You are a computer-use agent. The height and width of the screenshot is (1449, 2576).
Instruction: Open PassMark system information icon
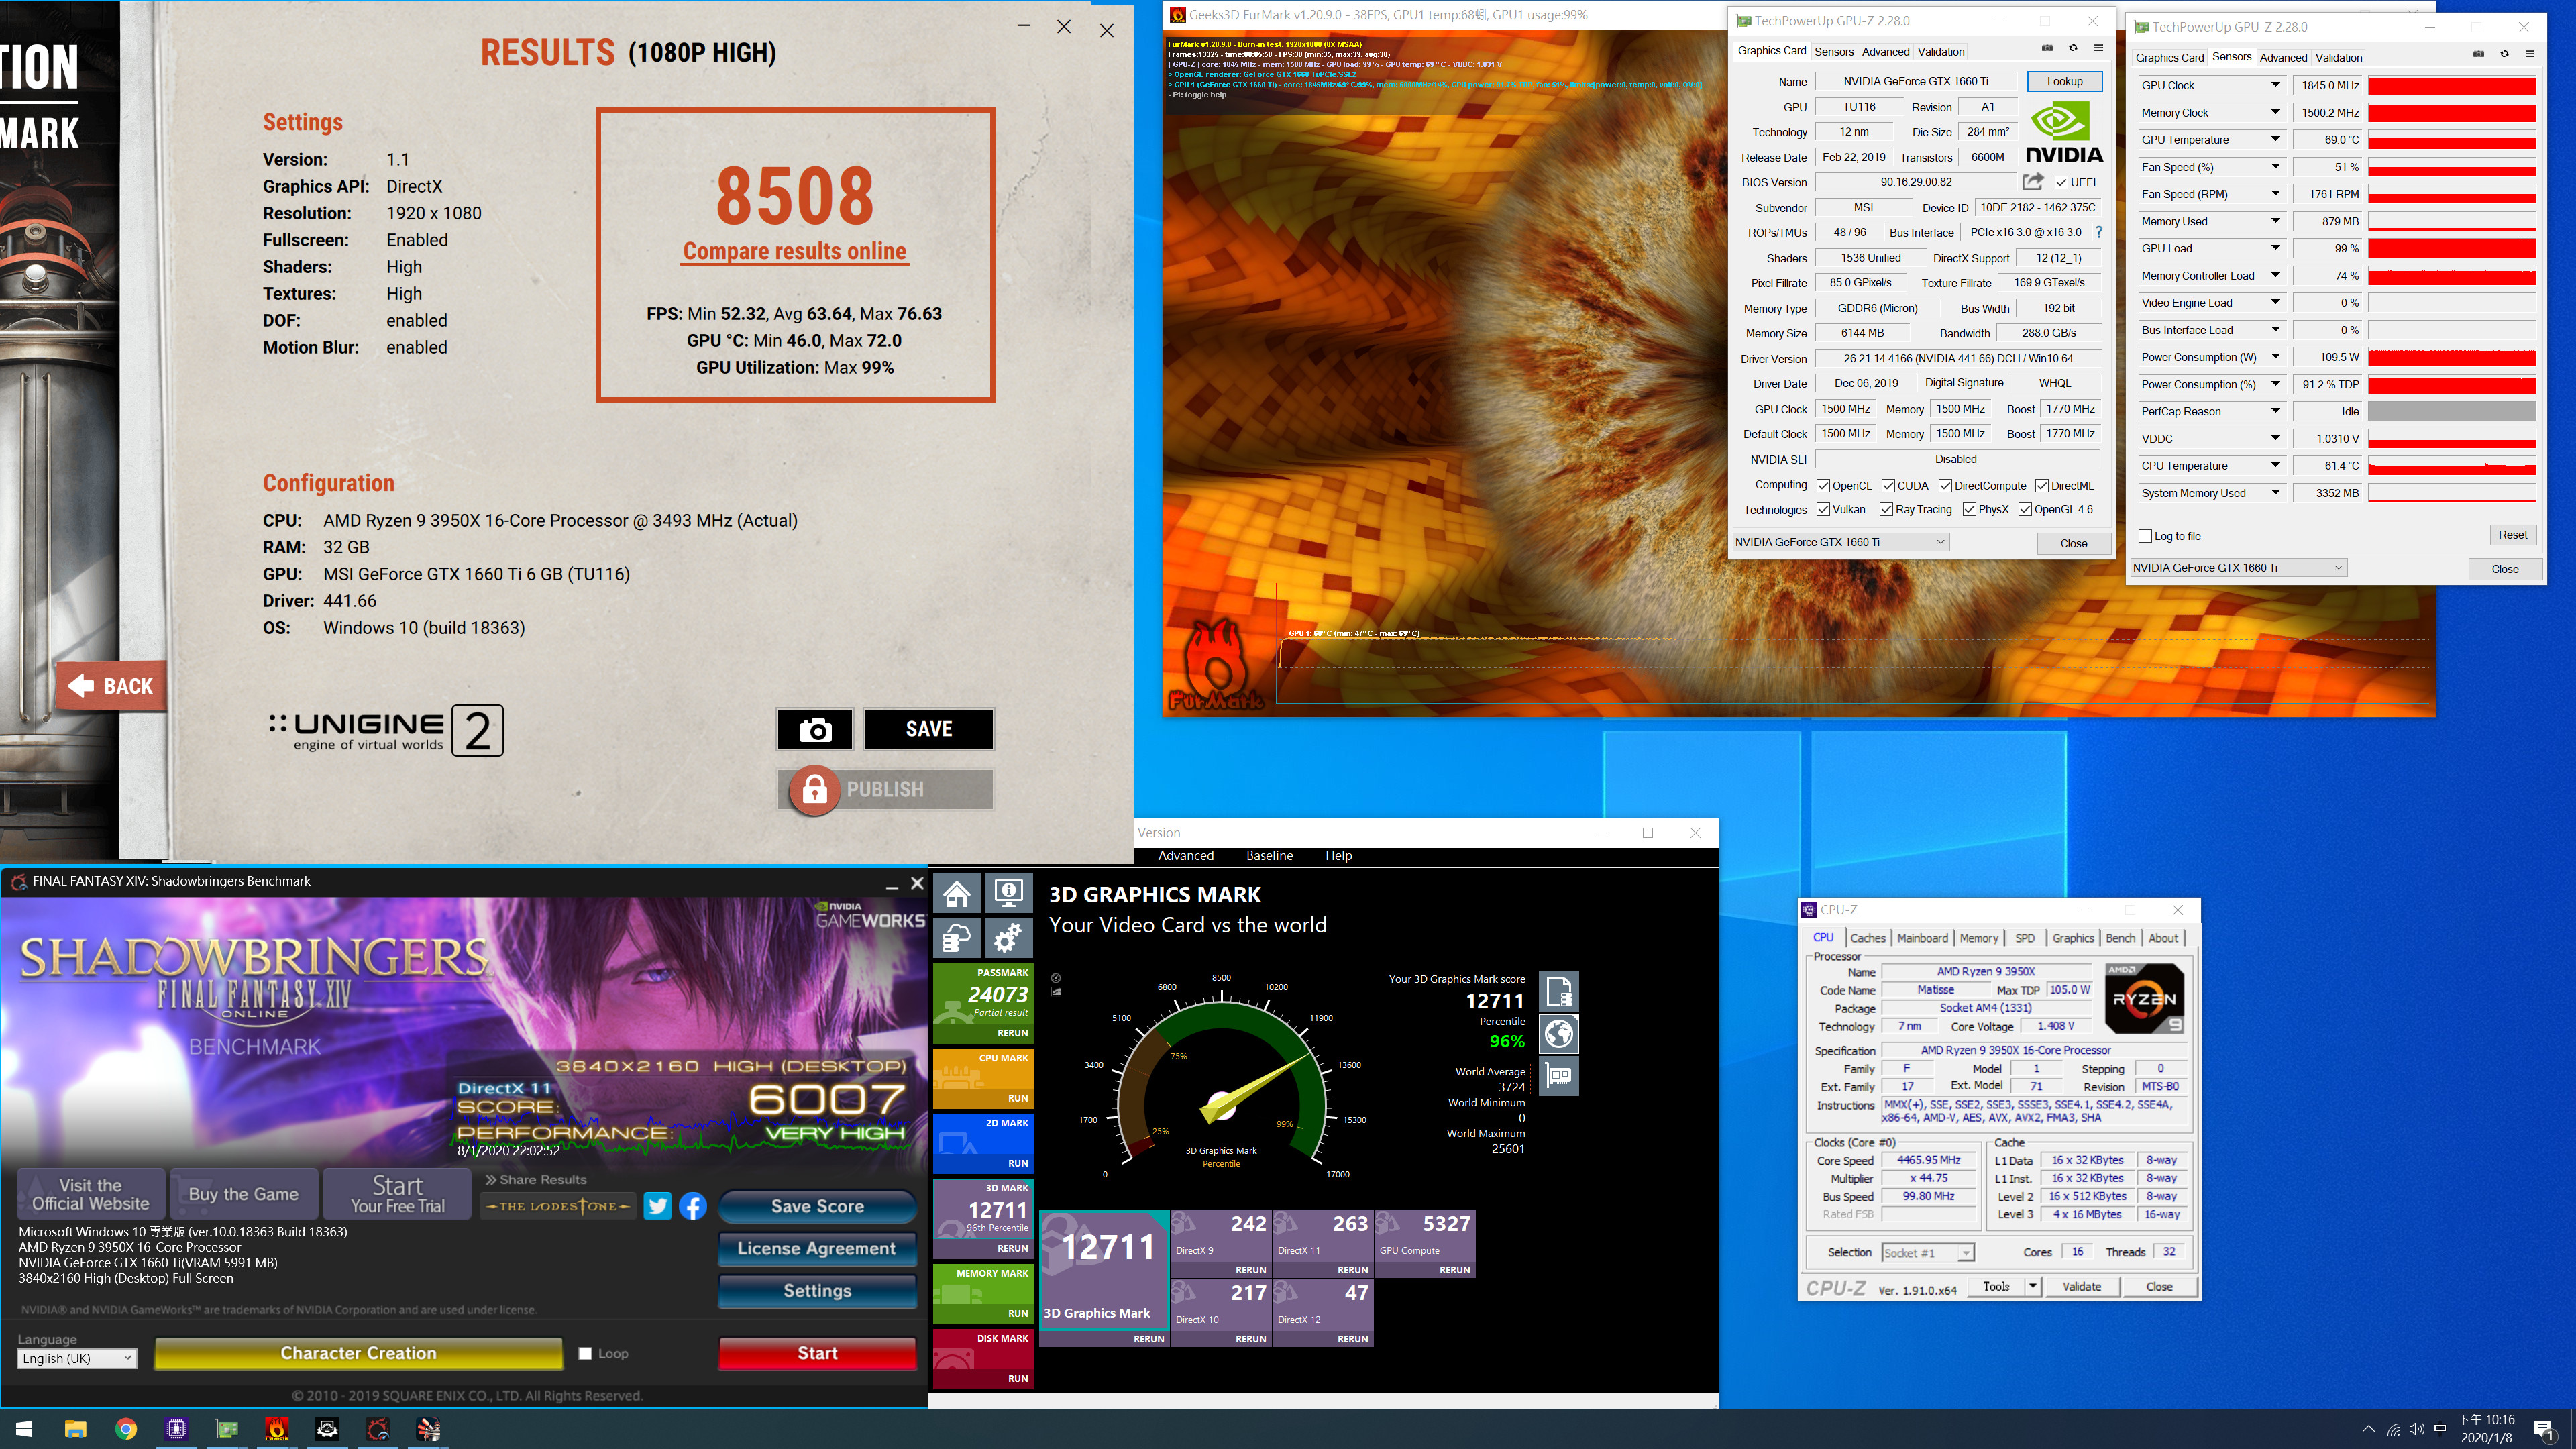coord(1008,892)
